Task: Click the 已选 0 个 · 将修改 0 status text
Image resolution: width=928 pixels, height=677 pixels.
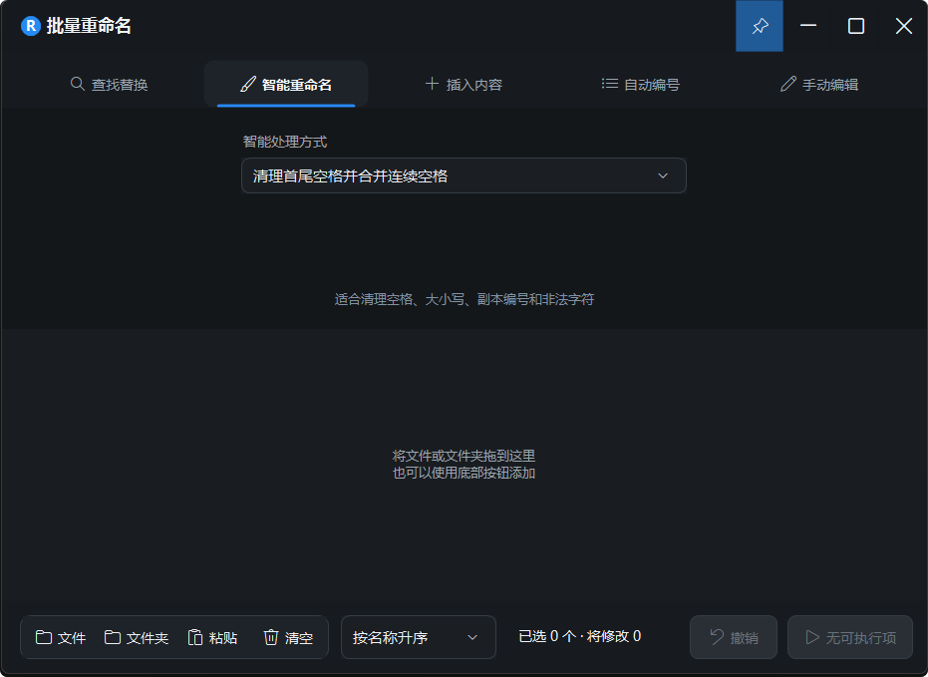Action: point(579,637)
